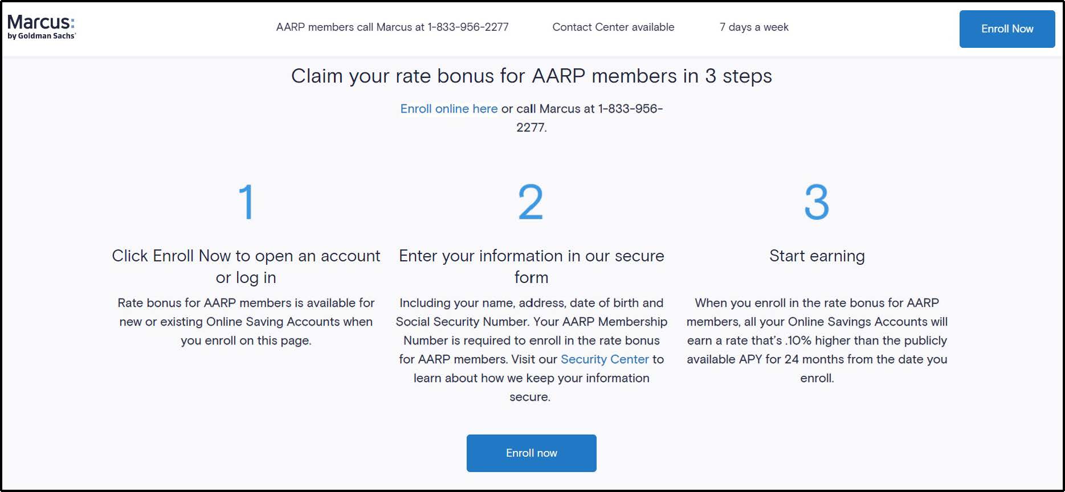Click the large step number 1

pyautogui.click(x=246, y=202)
